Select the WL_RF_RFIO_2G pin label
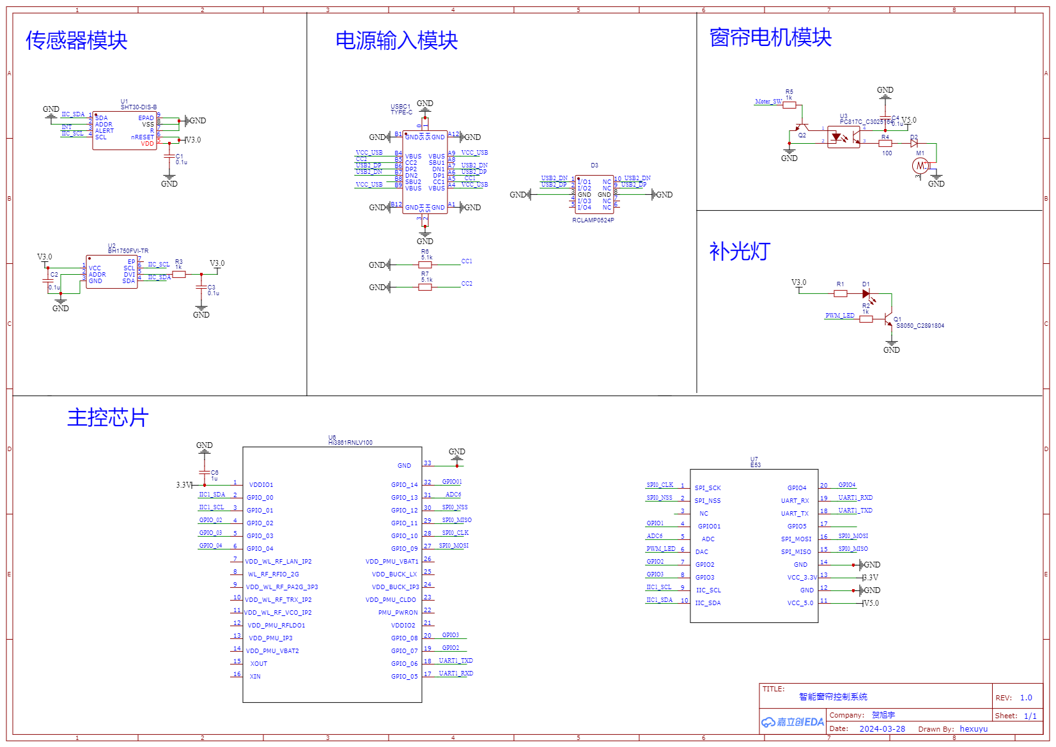Viewport: 1056px width, 747px height. tap(274, 574)
